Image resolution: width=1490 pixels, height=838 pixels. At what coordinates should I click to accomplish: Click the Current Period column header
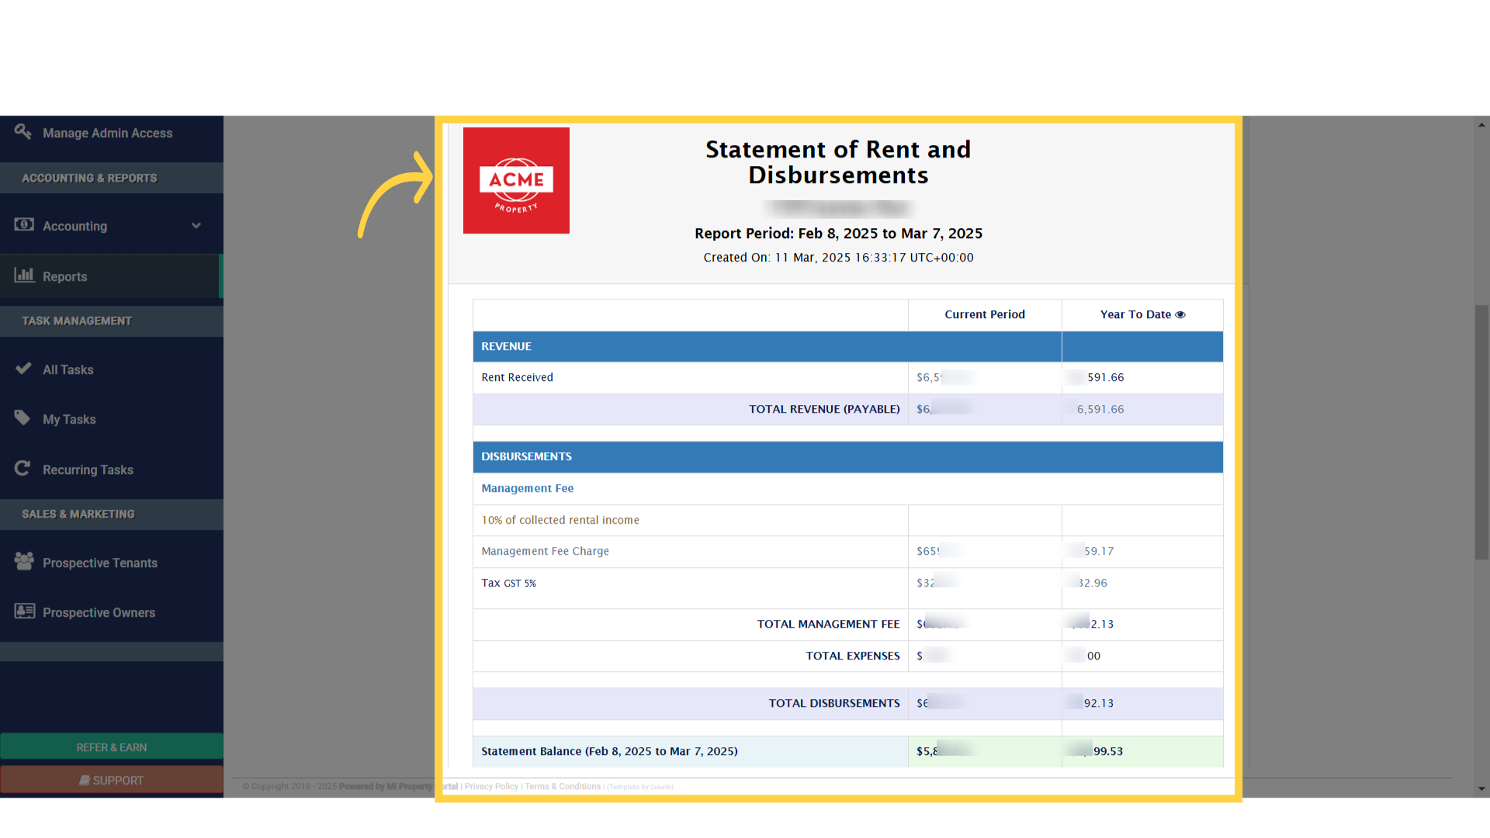[x=985, y=314]
